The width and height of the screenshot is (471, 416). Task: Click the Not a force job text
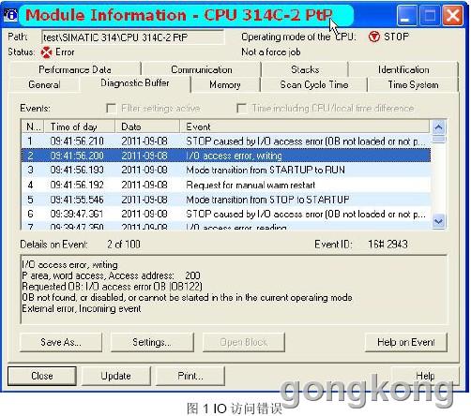click(x=271, y=52)
